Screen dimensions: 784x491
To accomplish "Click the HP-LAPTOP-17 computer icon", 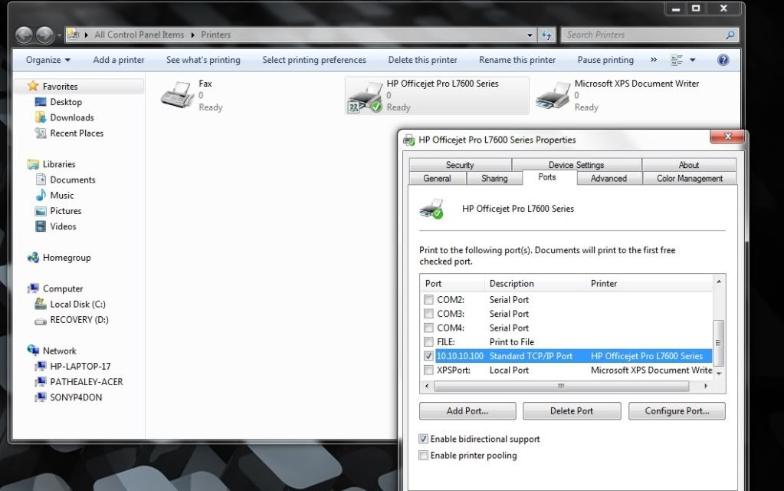I will point(41,367).
